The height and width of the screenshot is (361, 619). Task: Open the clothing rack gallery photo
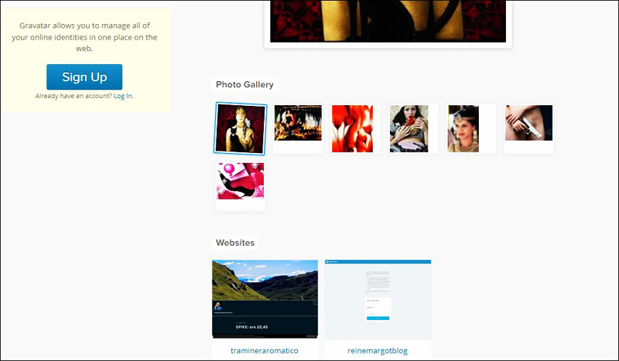298,124
